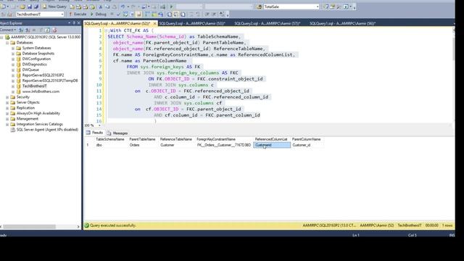Expand the Management folder node
This screenshot has width=464, height=261.
(x=7, y=119)
